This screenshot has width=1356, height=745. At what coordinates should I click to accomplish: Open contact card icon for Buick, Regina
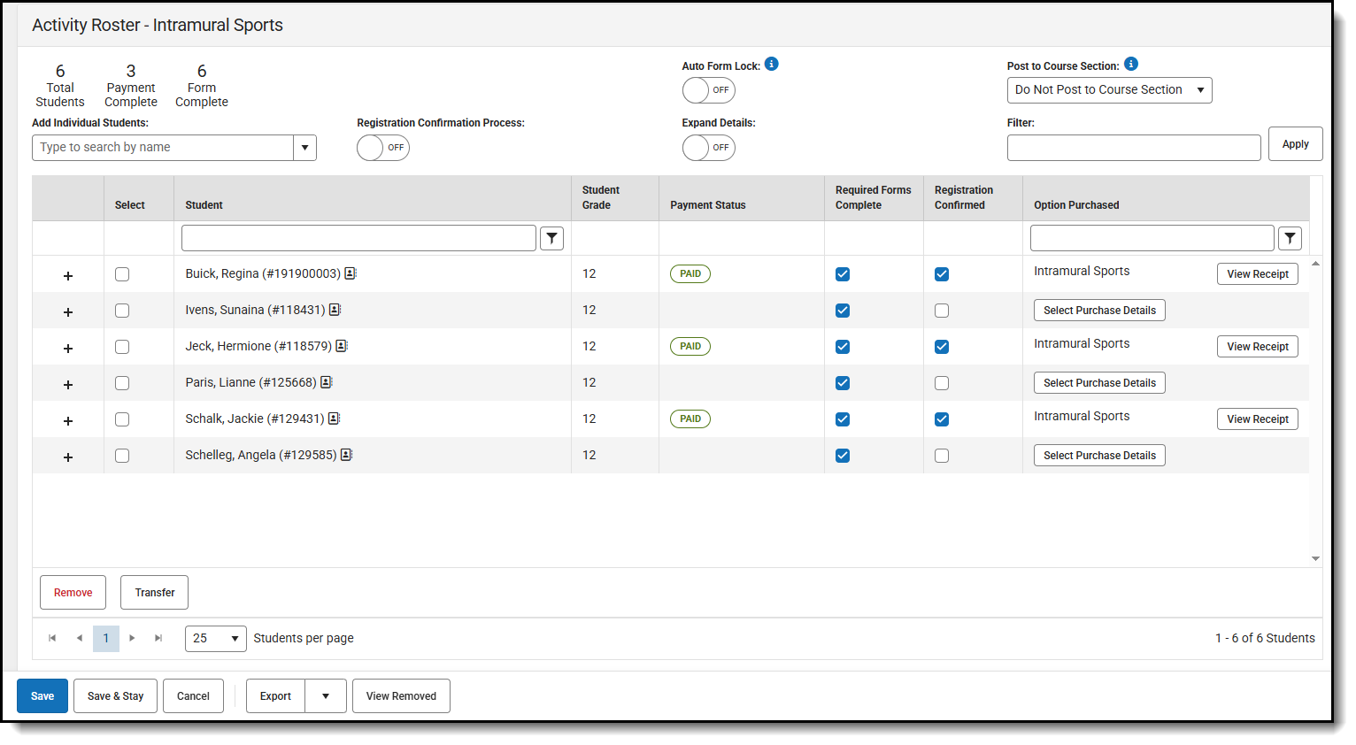pos(351,273)
